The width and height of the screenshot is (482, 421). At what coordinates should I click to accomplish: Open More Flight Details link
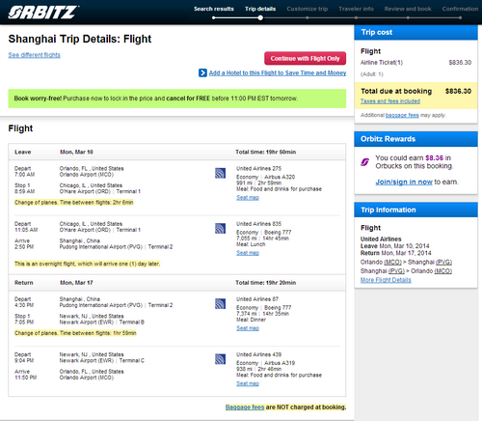[x=386, y=280]
